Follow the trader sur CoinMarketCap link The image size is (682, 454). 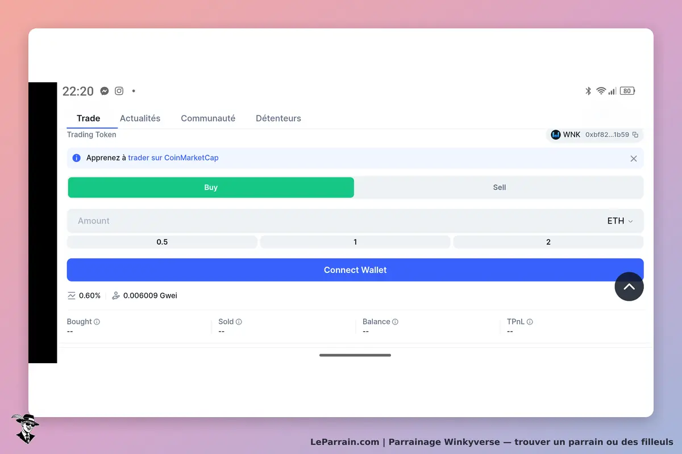(x=173, y=158)
